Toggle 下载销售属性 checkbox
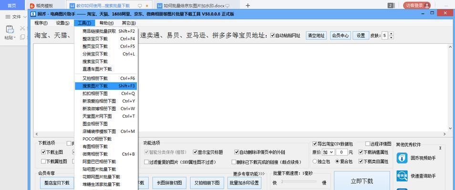Viewport: 455px width, 190px height. pos(361,152)
